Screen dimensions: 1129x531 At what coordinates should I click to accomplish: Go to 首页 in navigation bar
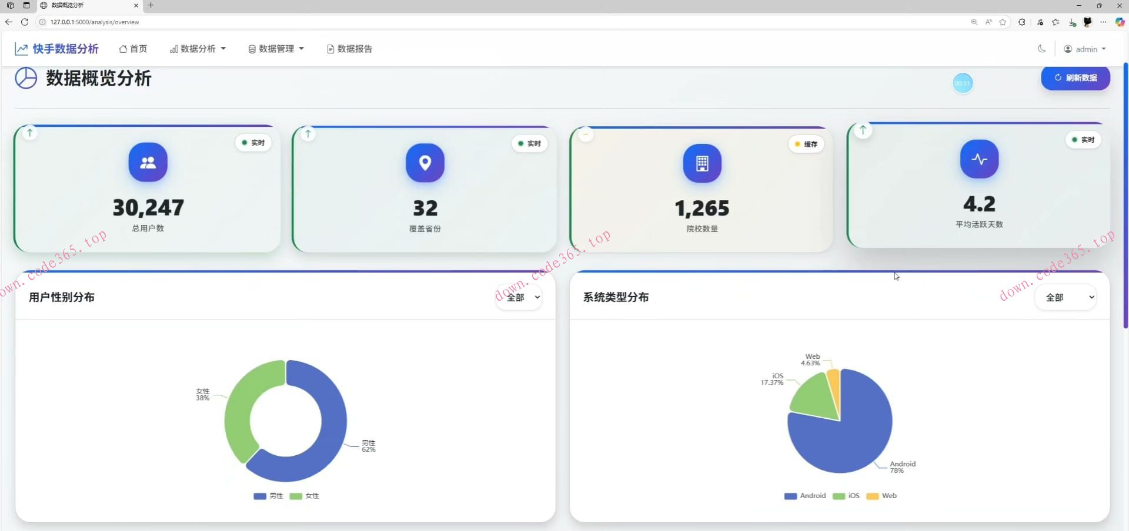[133, 49]
